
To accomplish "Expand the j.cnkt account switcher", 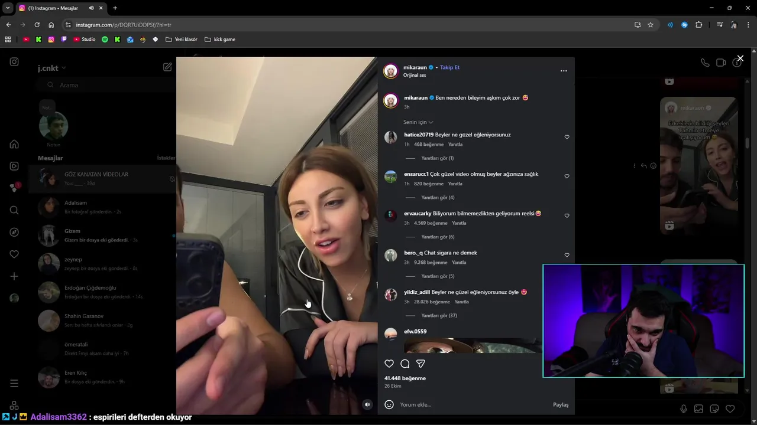I will coord(52,68).
